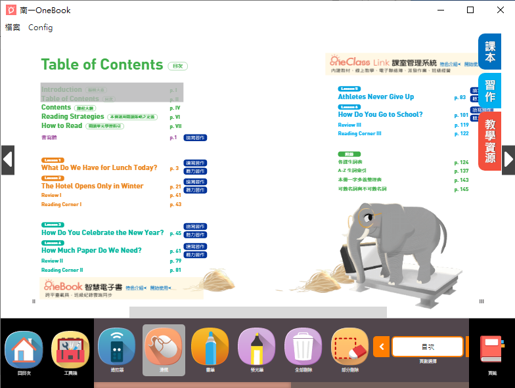The height and width of the screenshot is (388, 515).
Task: Open the 工具箱 toolbox
Action: (70, 350)
